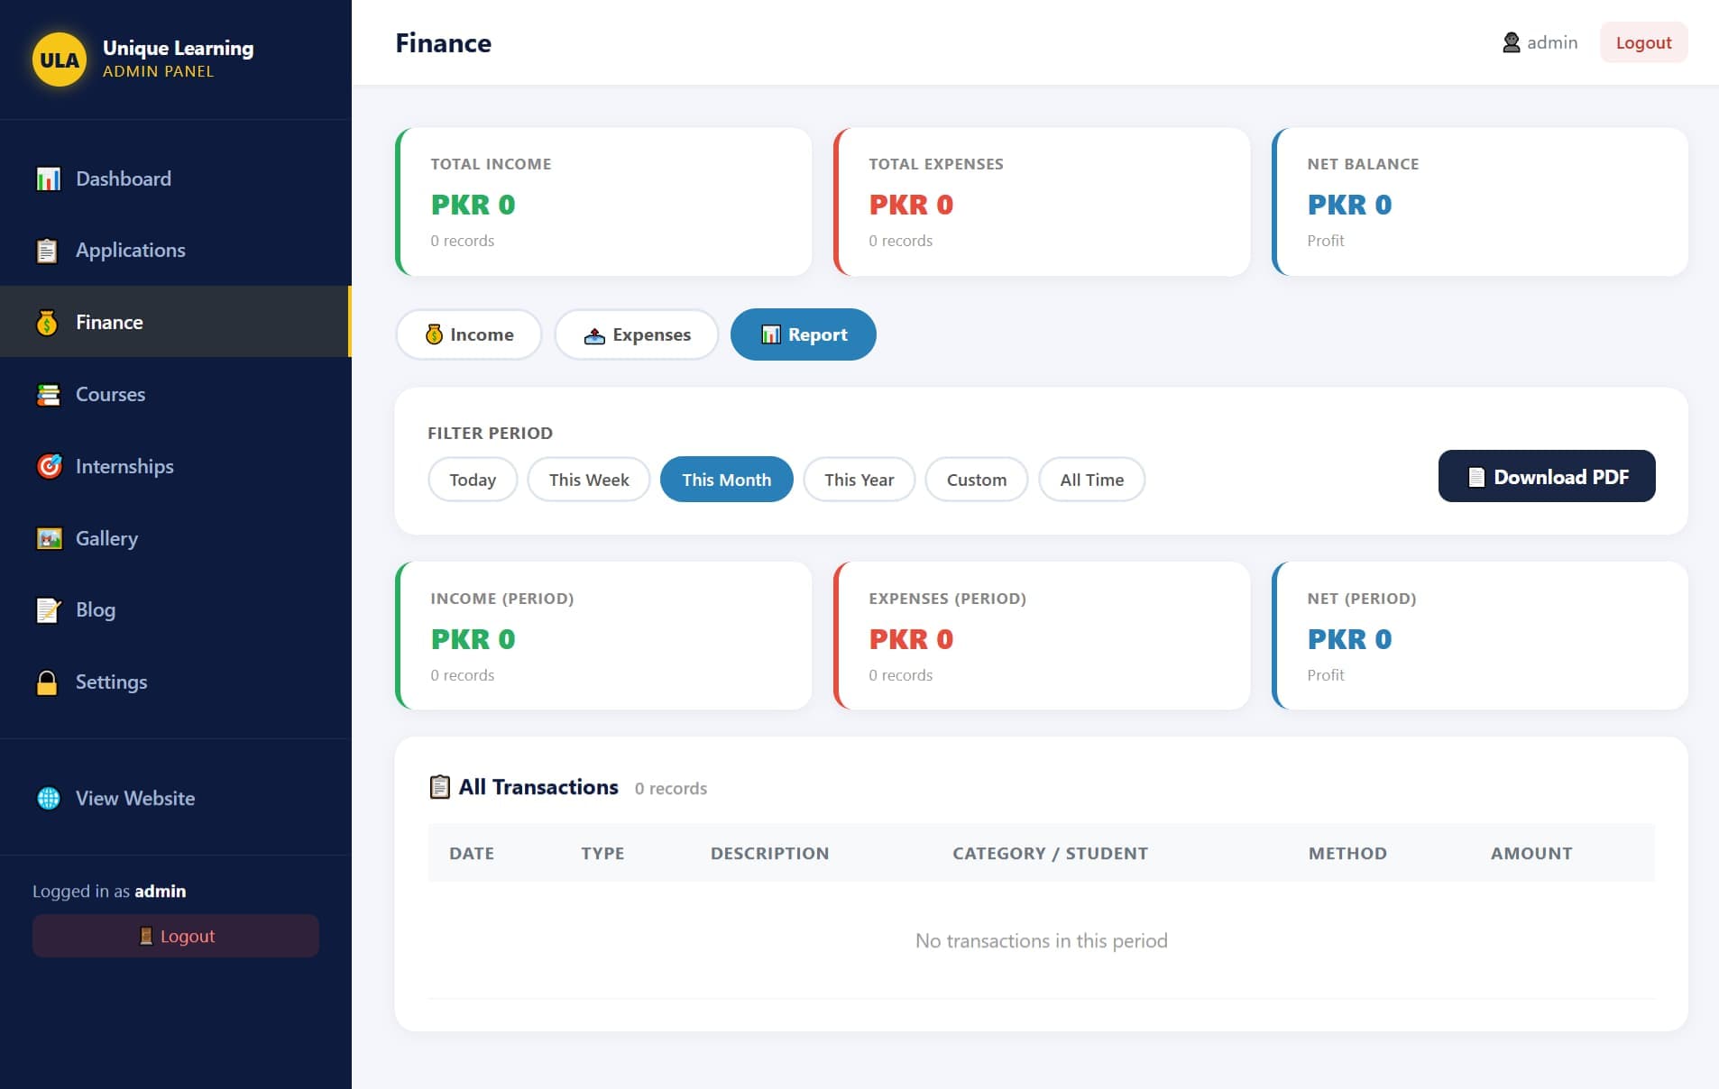Click the ULA logo badge
The image size is (1719, 1089).
pos(60,59)
